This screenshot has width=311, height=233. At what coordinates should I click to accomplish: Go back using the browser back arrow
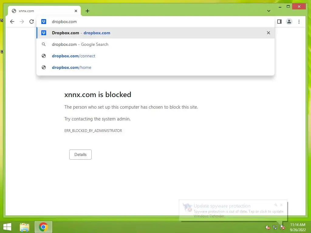[12, 22]
